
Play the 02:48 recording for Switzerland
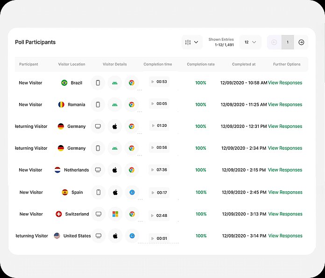[x=153, y=215]
